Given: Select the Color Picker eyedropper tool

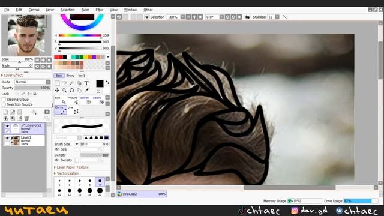Looking at the screenshot, I should pos(86,91).
